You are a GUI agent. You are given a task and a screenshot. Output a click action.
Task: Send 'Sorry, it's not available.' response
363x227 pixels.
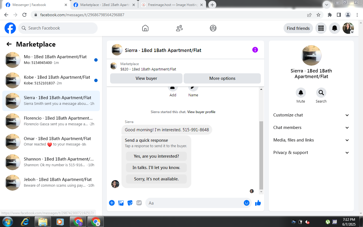click(156, 179)
